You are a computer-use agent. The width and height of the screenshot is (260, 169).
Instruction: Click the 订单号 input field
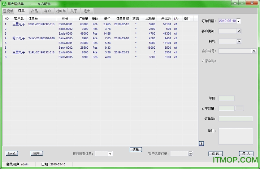[x=235, y=119]
